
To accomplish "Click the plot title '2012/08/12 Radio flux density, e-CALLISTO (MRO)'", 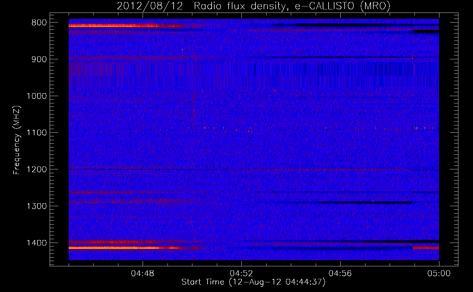I will tap(253, 6).
